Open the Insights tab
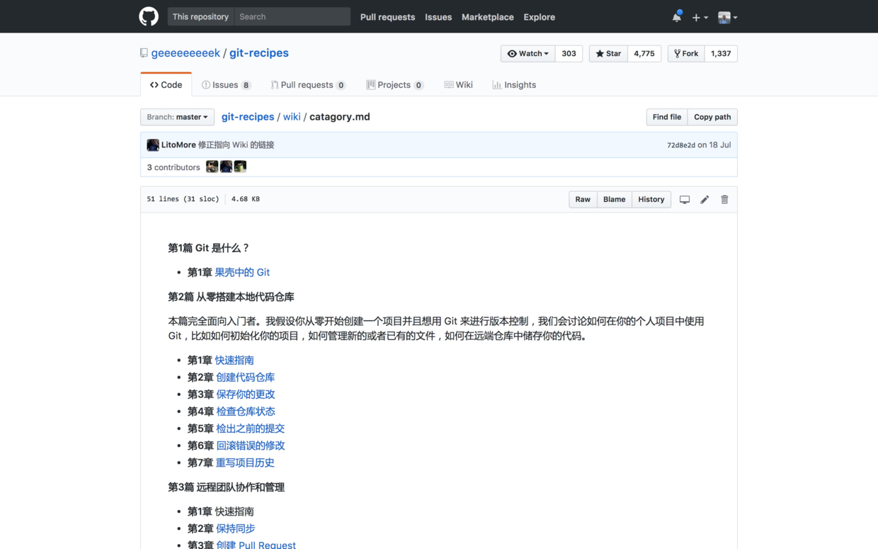Image resolution: width=878 pixels, height=549 pixels. tap(514, 85)
